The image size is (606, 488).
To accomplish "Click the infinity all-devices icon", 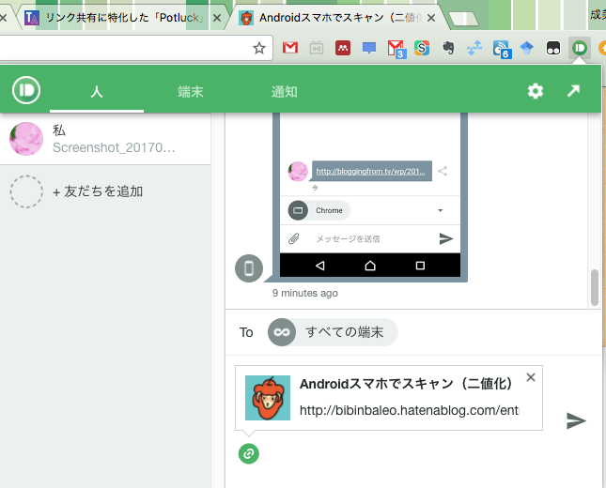I will pyautogui.click(x=282, y=332).
